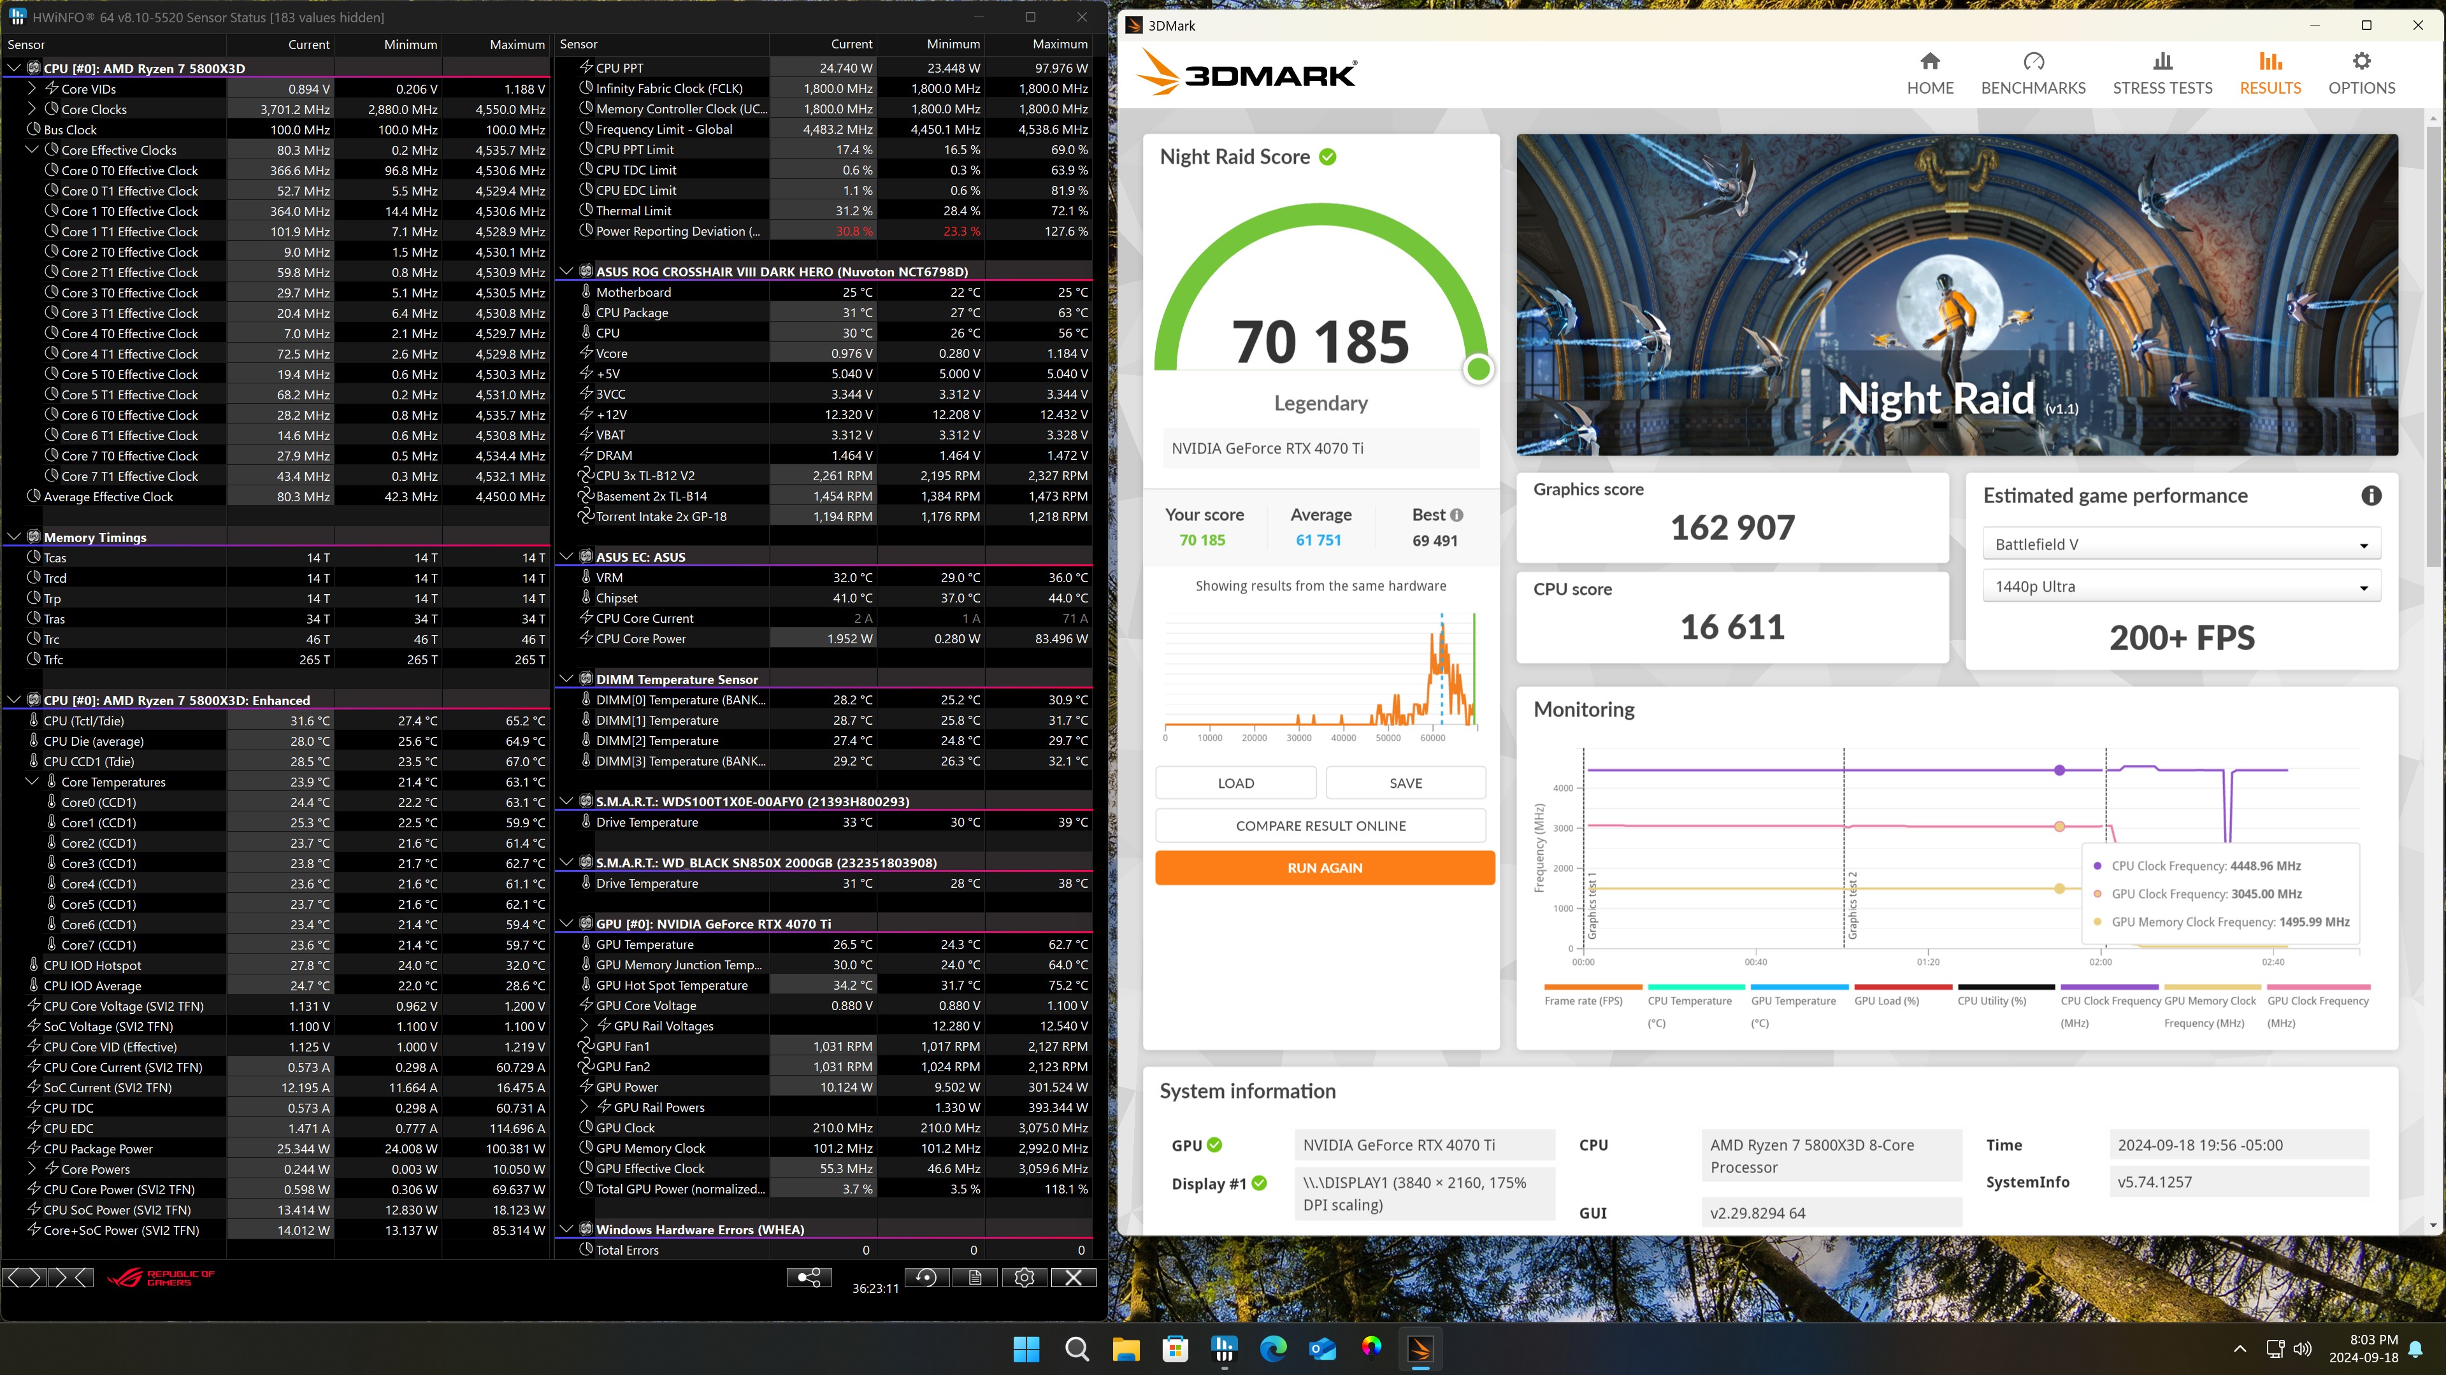
Task: Open BENCHMARKS tab in 3DMark
Action: tap(2033, 73)
